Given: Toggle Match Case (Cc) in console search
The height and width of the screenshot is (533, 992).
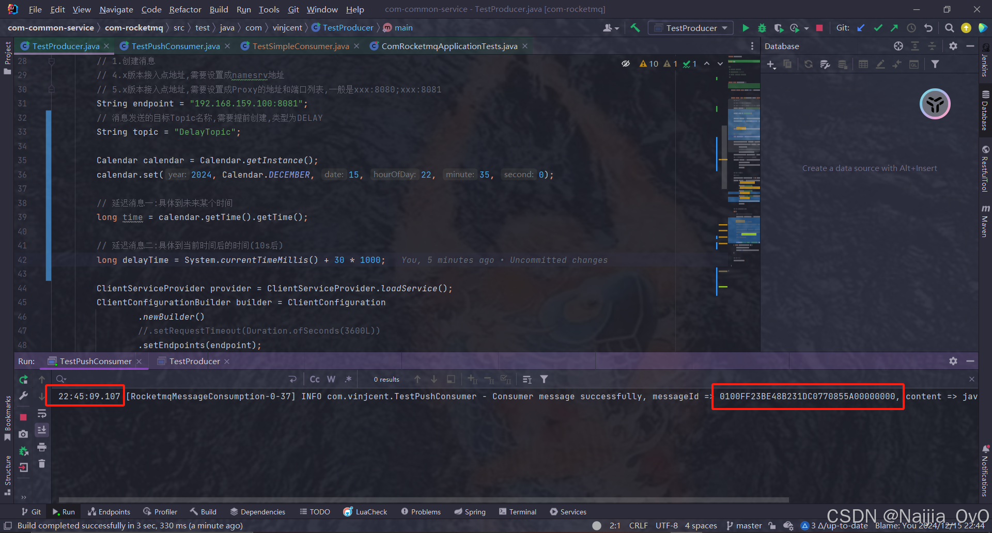Looking at the screenshot, I should pyautogui.click(x=315, y=379).
